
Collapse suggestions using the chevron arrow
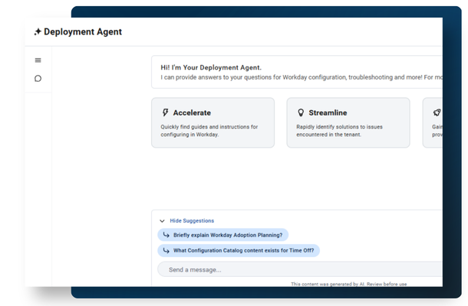[162, 221]
